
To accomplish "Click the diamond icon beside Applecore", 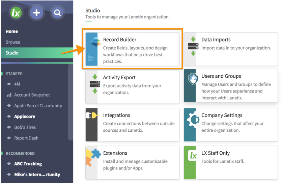I will click(x=9, y=116).
